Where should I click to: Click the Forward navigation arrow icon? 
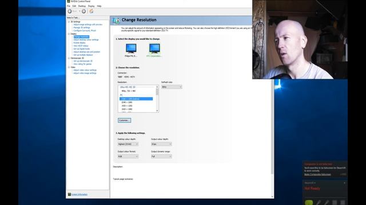pos(83,11)
